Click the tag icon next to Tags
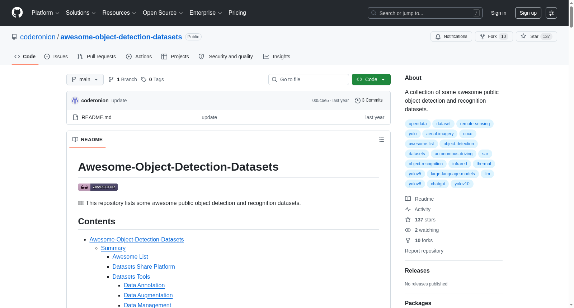 point(143,79)
